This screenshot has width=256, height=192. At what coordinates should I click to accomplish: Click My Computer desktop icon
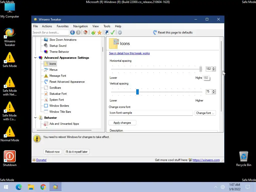10,10
